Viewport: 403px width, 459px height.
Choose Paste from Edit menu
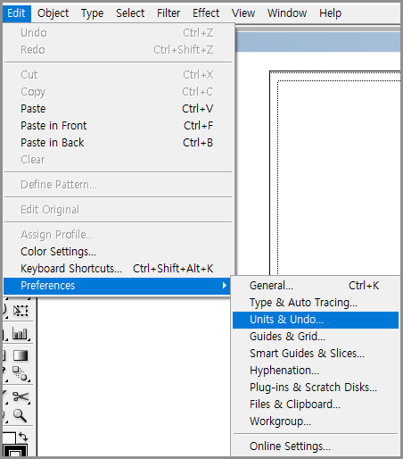[117, 109]
